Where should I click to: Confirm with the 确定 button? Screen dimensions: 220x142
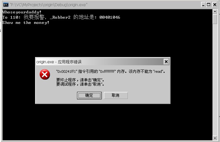point(89,95)
